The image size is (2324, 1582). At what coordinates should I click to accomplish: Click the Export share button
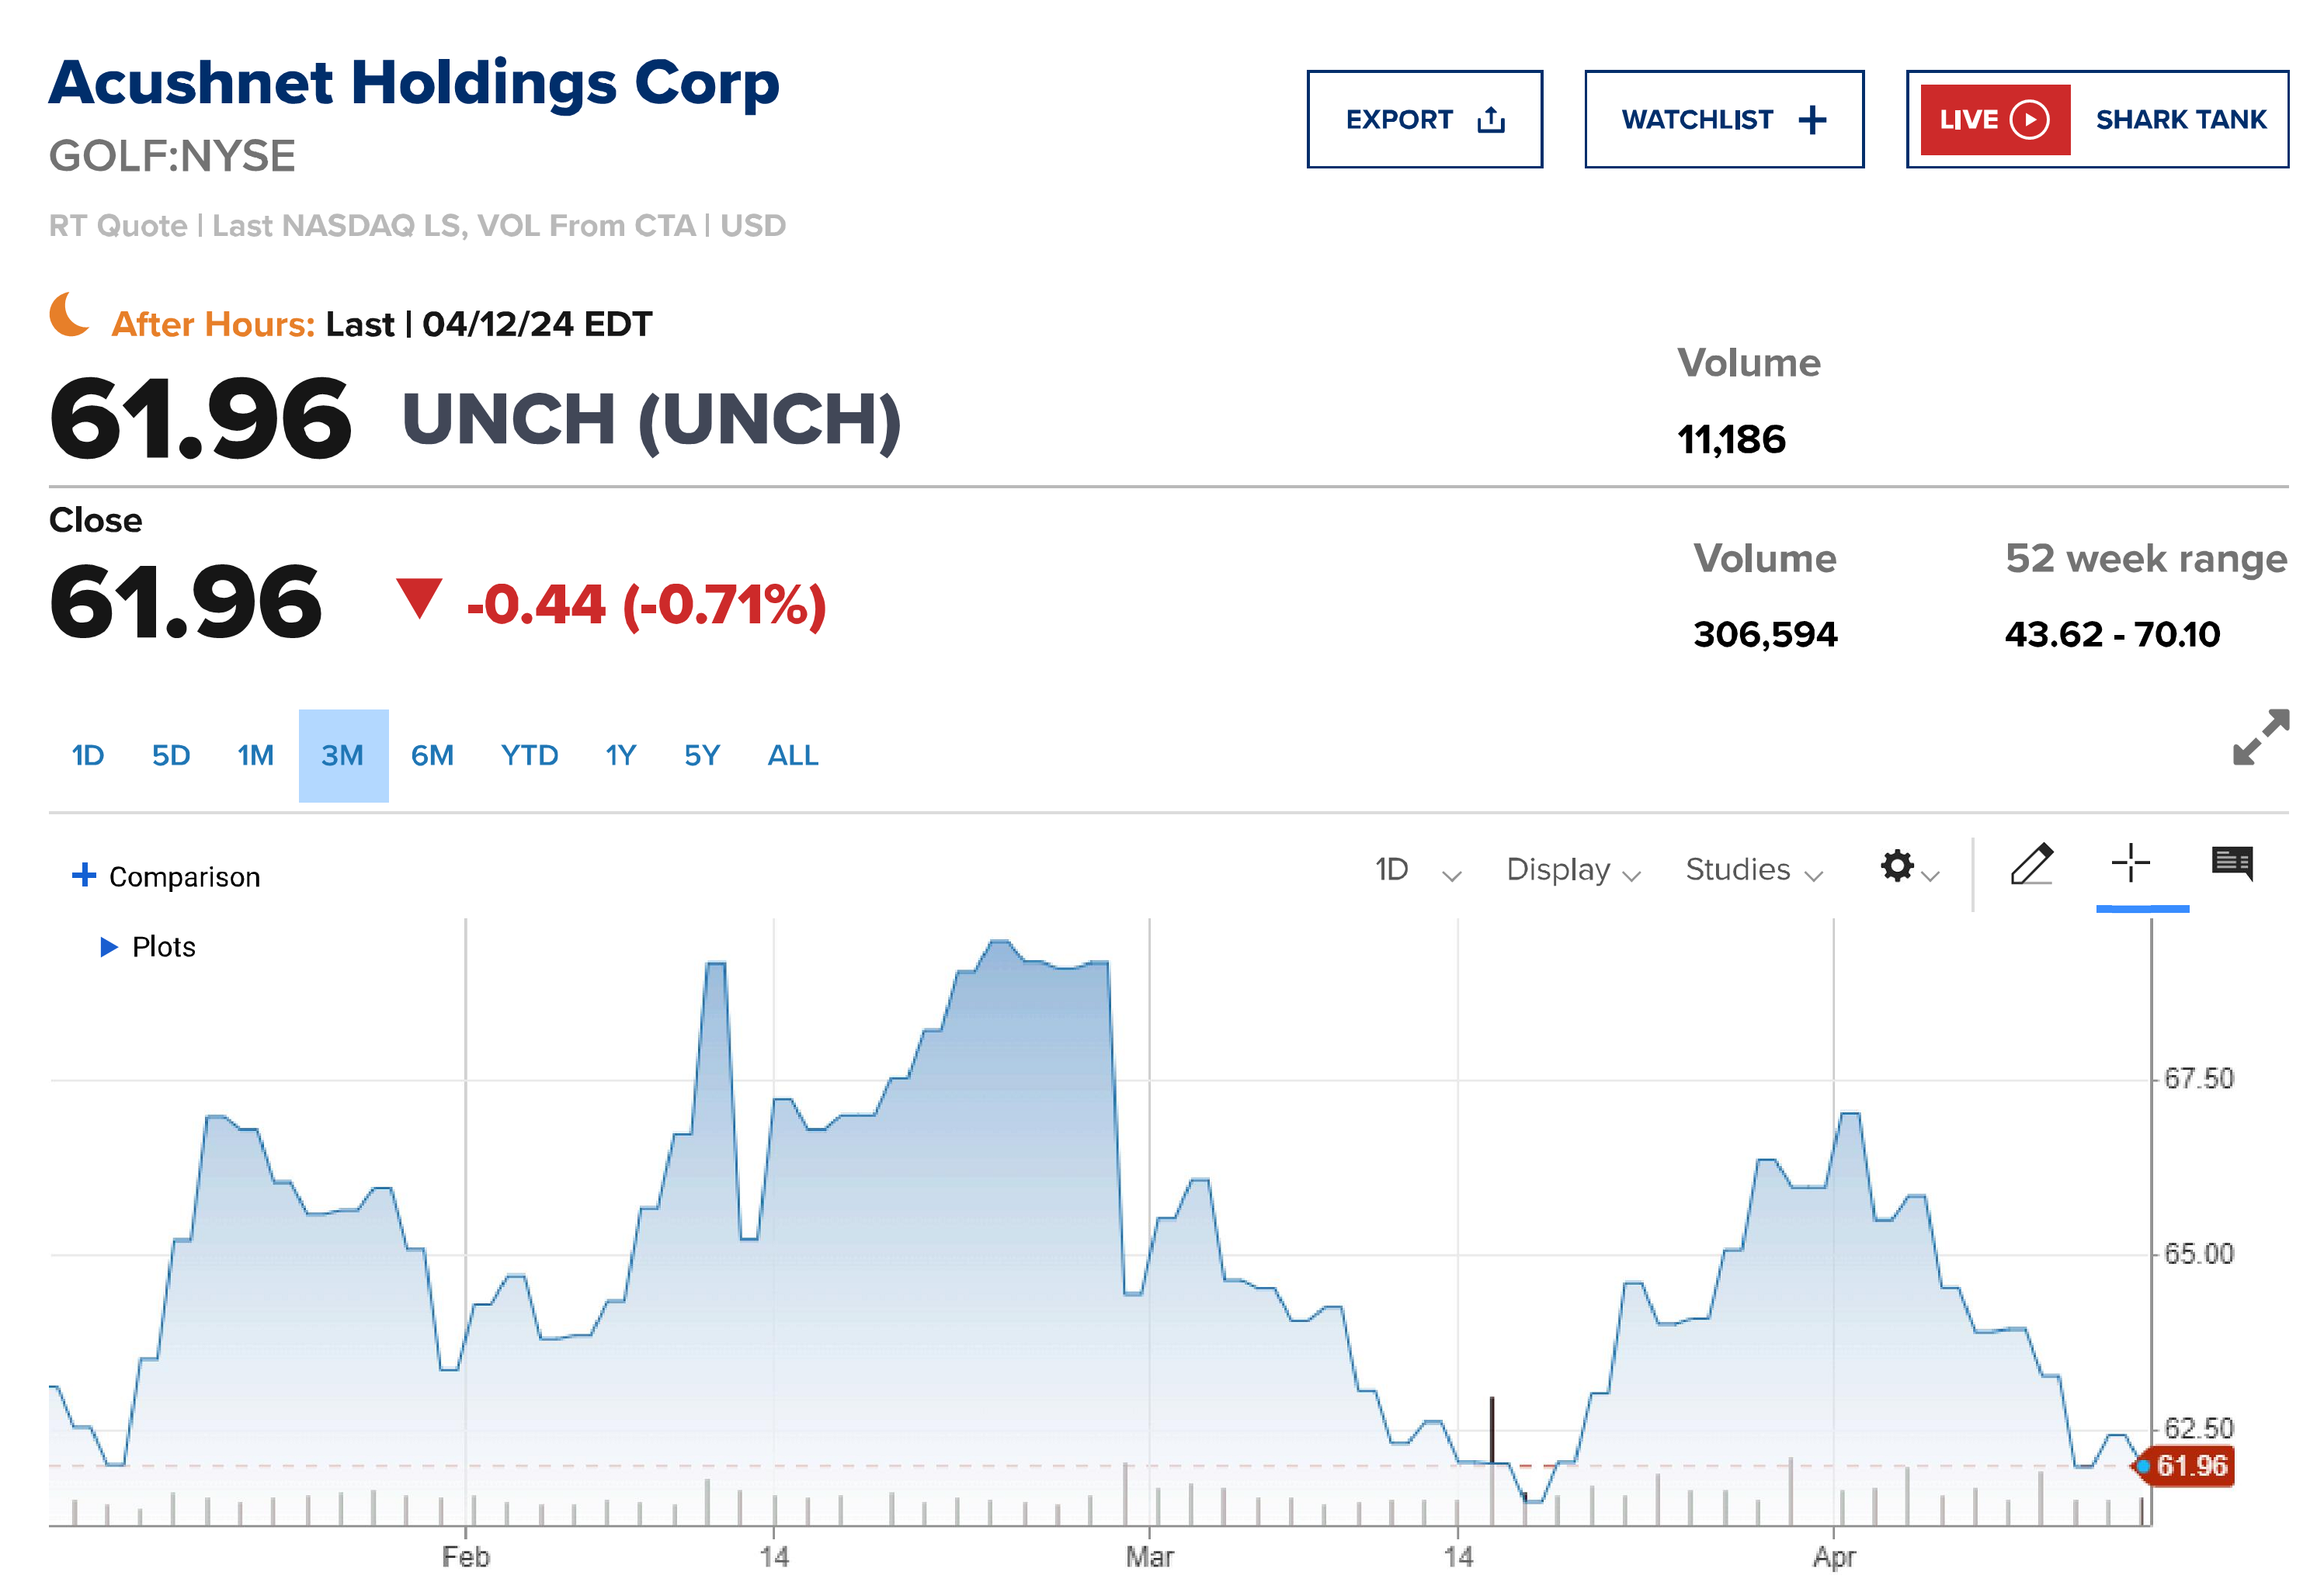click(x=1424, y=120)
